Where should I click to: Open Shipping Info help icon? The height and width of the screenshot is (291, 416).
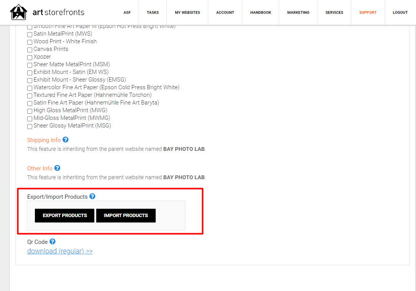point(66,140)
